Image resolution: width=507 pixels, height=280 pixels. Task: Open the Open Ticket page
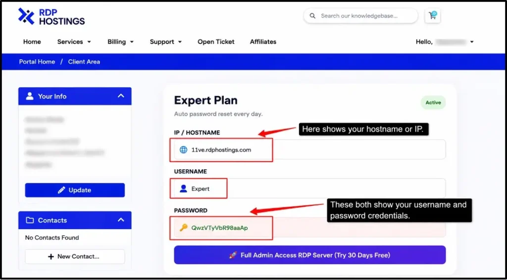pos(216,42)
